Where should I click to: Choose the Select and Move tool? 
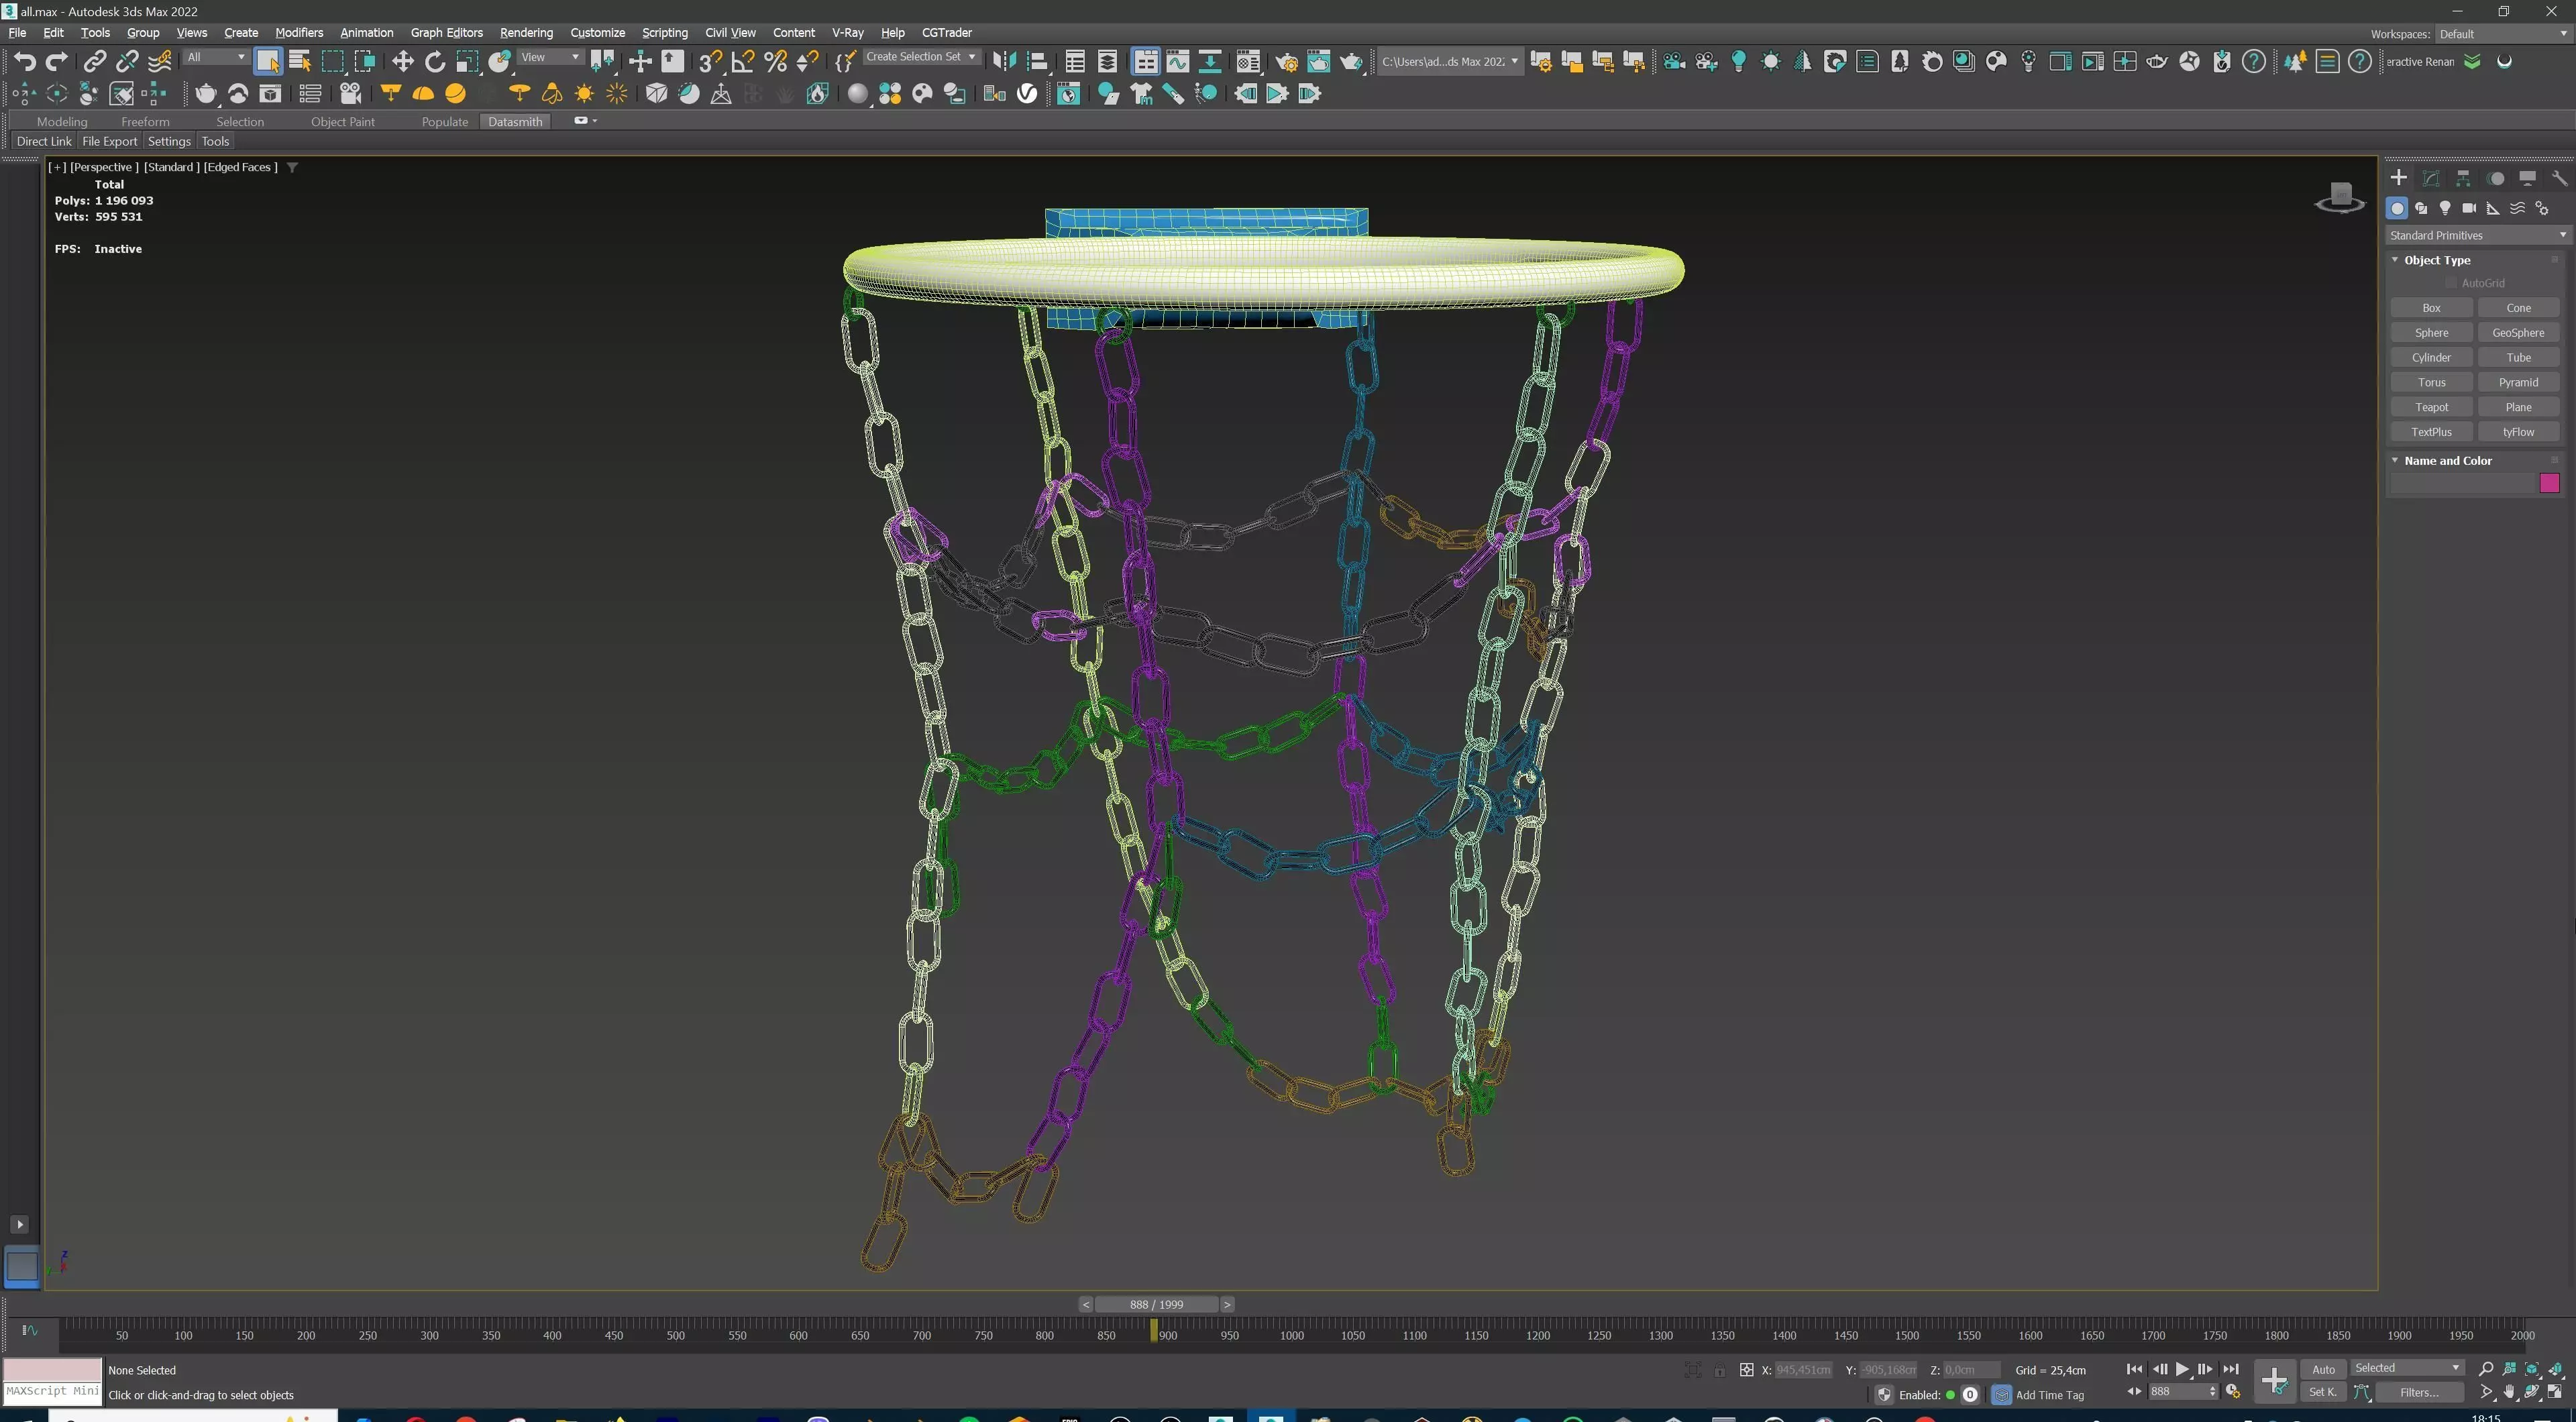402,62
